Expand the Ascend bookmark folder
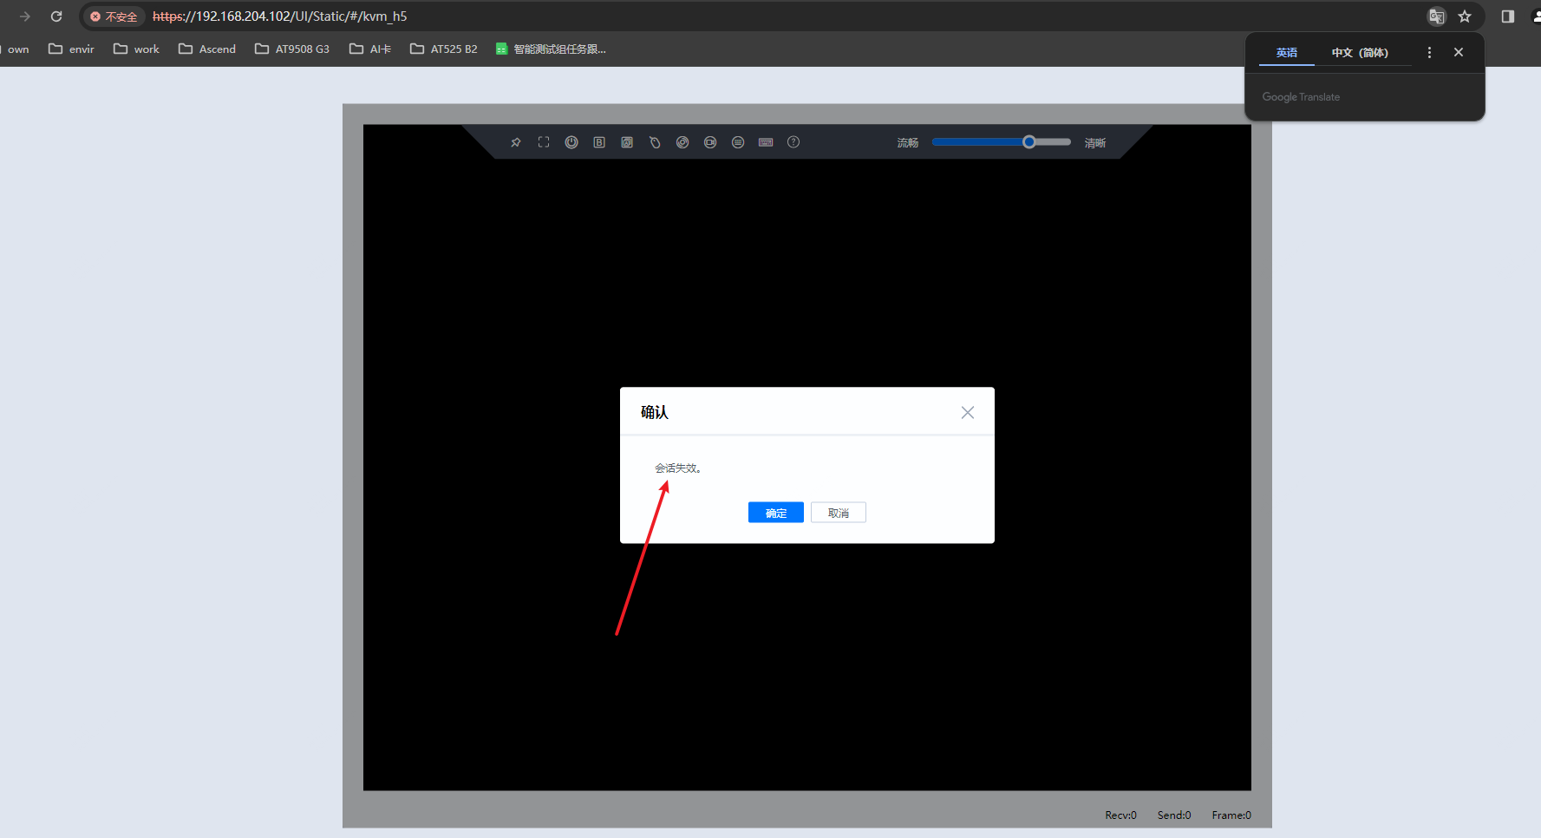The height and width of the screenshot is (838, 1541). point(207,49)
